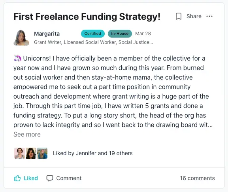Open the 16 comments thread

(197, 178)
